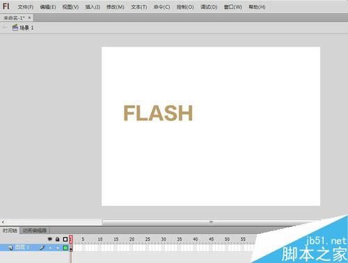Toggle the visibility dot for 图层 1

coord(50,248)
